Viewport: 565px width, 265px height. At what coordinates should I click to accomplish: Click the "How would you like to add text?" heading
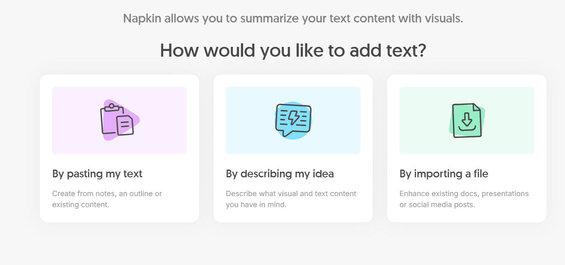click(293, 50)
